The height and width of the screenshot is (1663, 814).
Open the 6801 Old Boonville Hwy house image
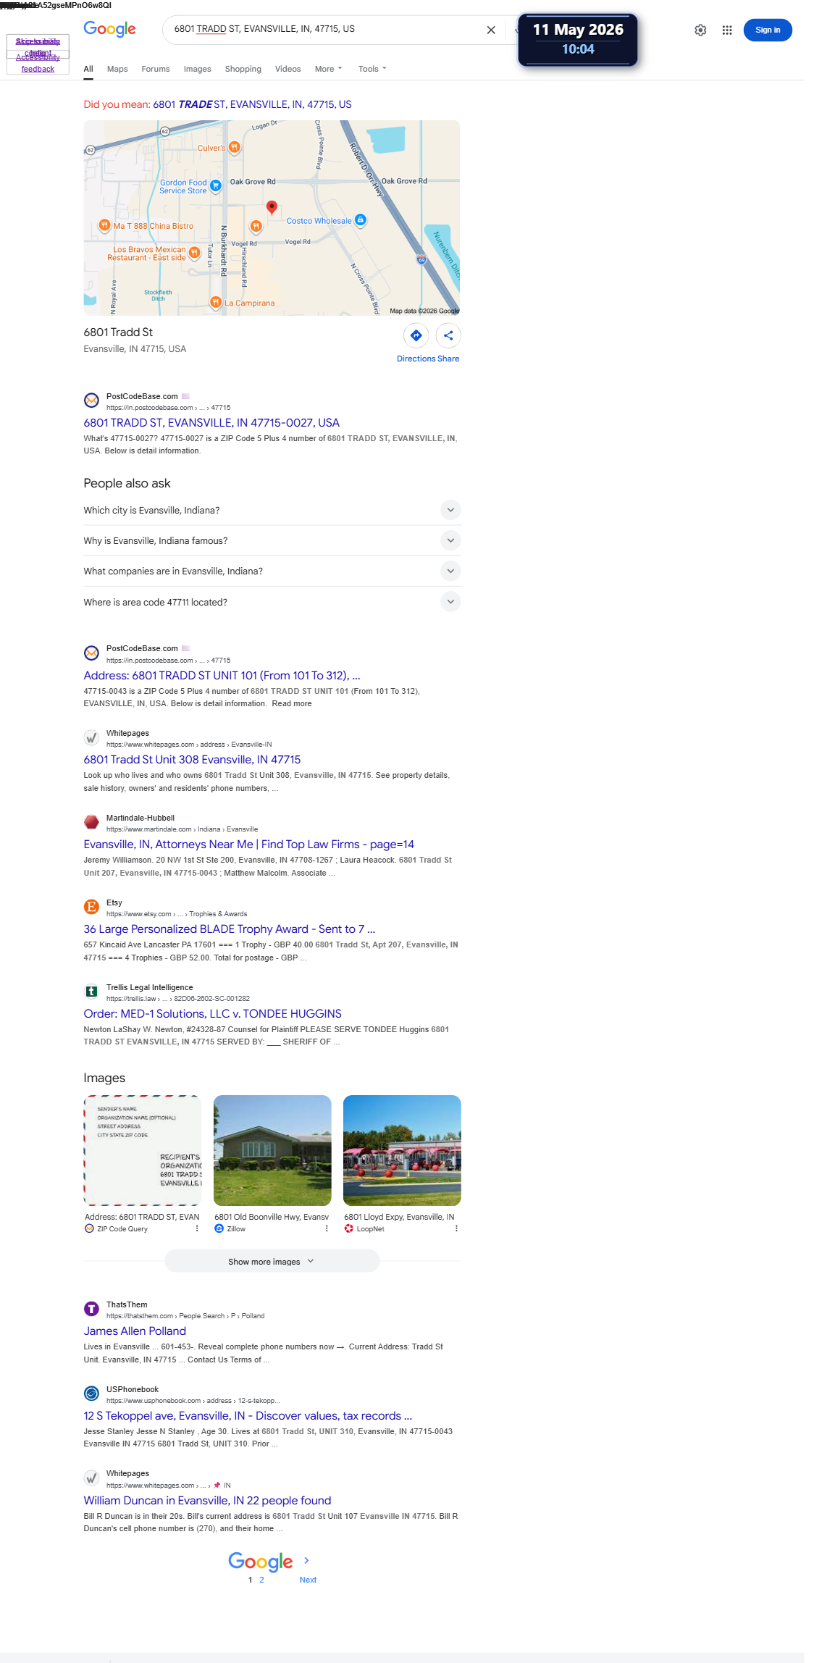point(272,1150)
